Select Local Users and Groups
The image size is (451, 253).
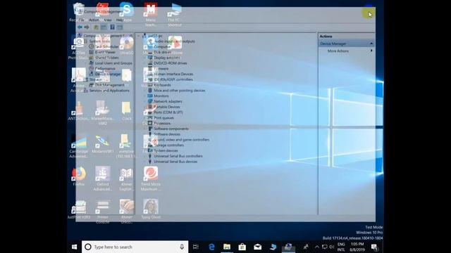point(113,63)
